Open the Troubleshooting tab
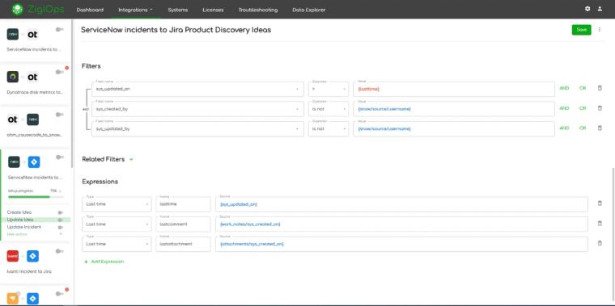Image resolution: width=615 pixels, height=306 pixels. [258, 10]
